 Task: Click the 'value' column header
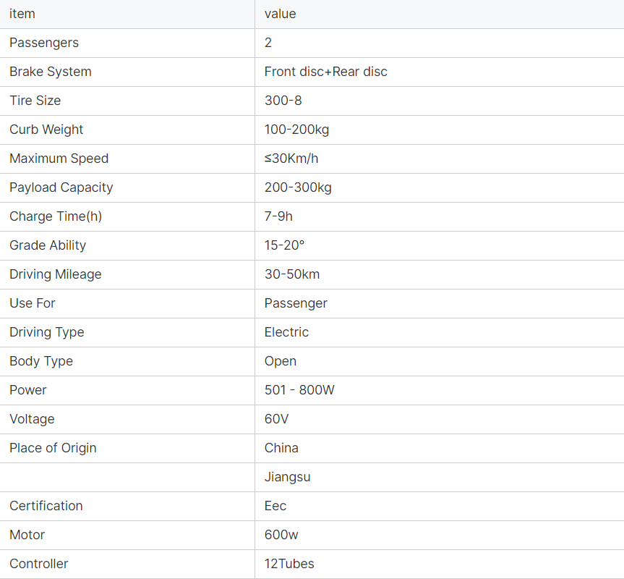point(280,14)
